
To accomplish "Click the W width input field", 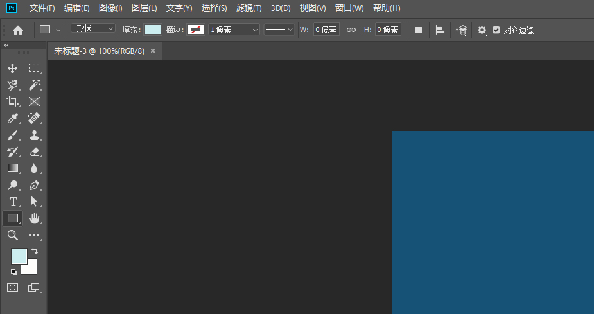I will pyautogui.click(x=326, y=30).
